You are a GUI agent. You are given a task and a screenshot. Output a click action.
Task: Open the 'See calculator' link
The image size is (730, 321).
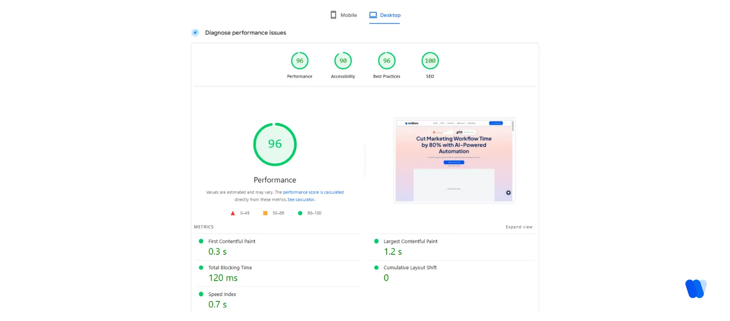[301, 200]
